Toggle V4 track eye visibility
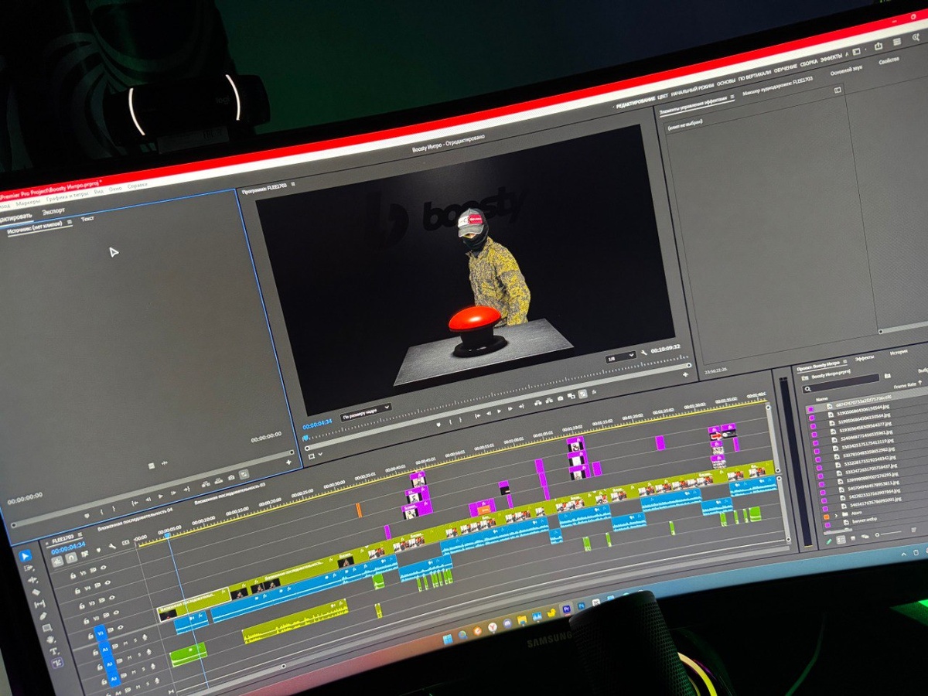Screen dimensions: 928x696 (x=107, y=582)
